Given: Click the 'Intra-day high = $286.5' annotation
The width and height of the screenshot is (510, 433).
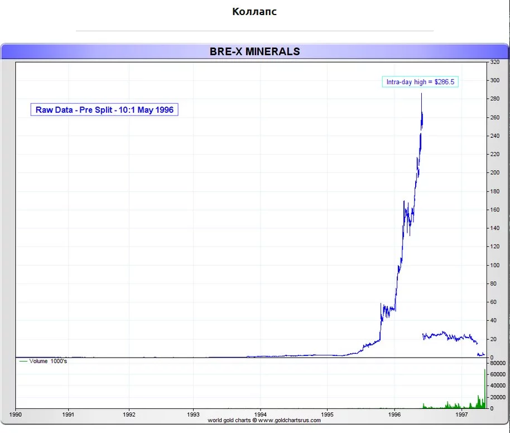Looking at the screenshot, I should pos(420,81).
